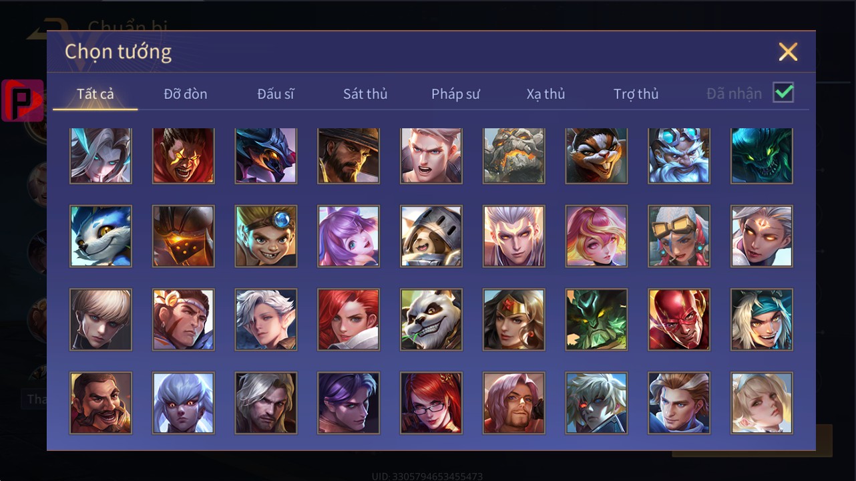The height and width of the screenshot is (481, 856).
Task: Pick the cowboy hat bearded hero
Action: [349, 156]
